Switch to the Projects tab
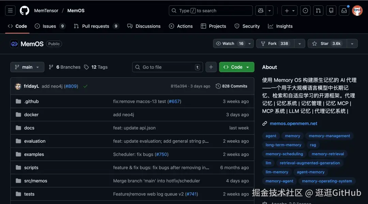Screen dimensions: 368x204 [213, 26]
